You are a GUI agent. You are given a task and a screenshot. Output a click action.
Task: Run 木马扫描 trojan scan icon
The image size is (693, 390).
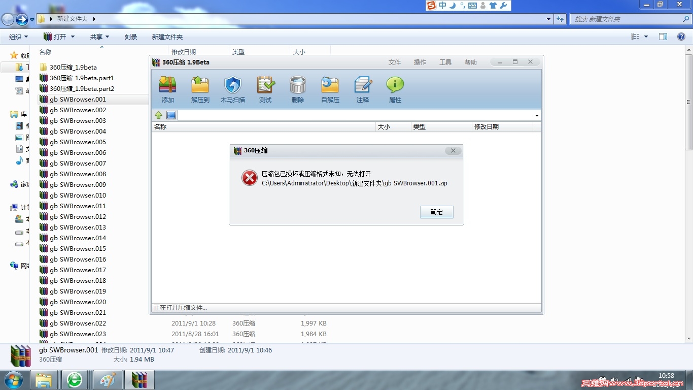coord(233,89)
